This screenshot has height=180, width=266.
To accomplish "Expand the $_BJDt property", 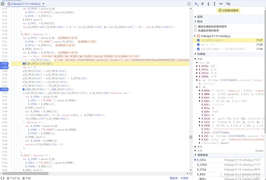I will [x=200, y=101].
